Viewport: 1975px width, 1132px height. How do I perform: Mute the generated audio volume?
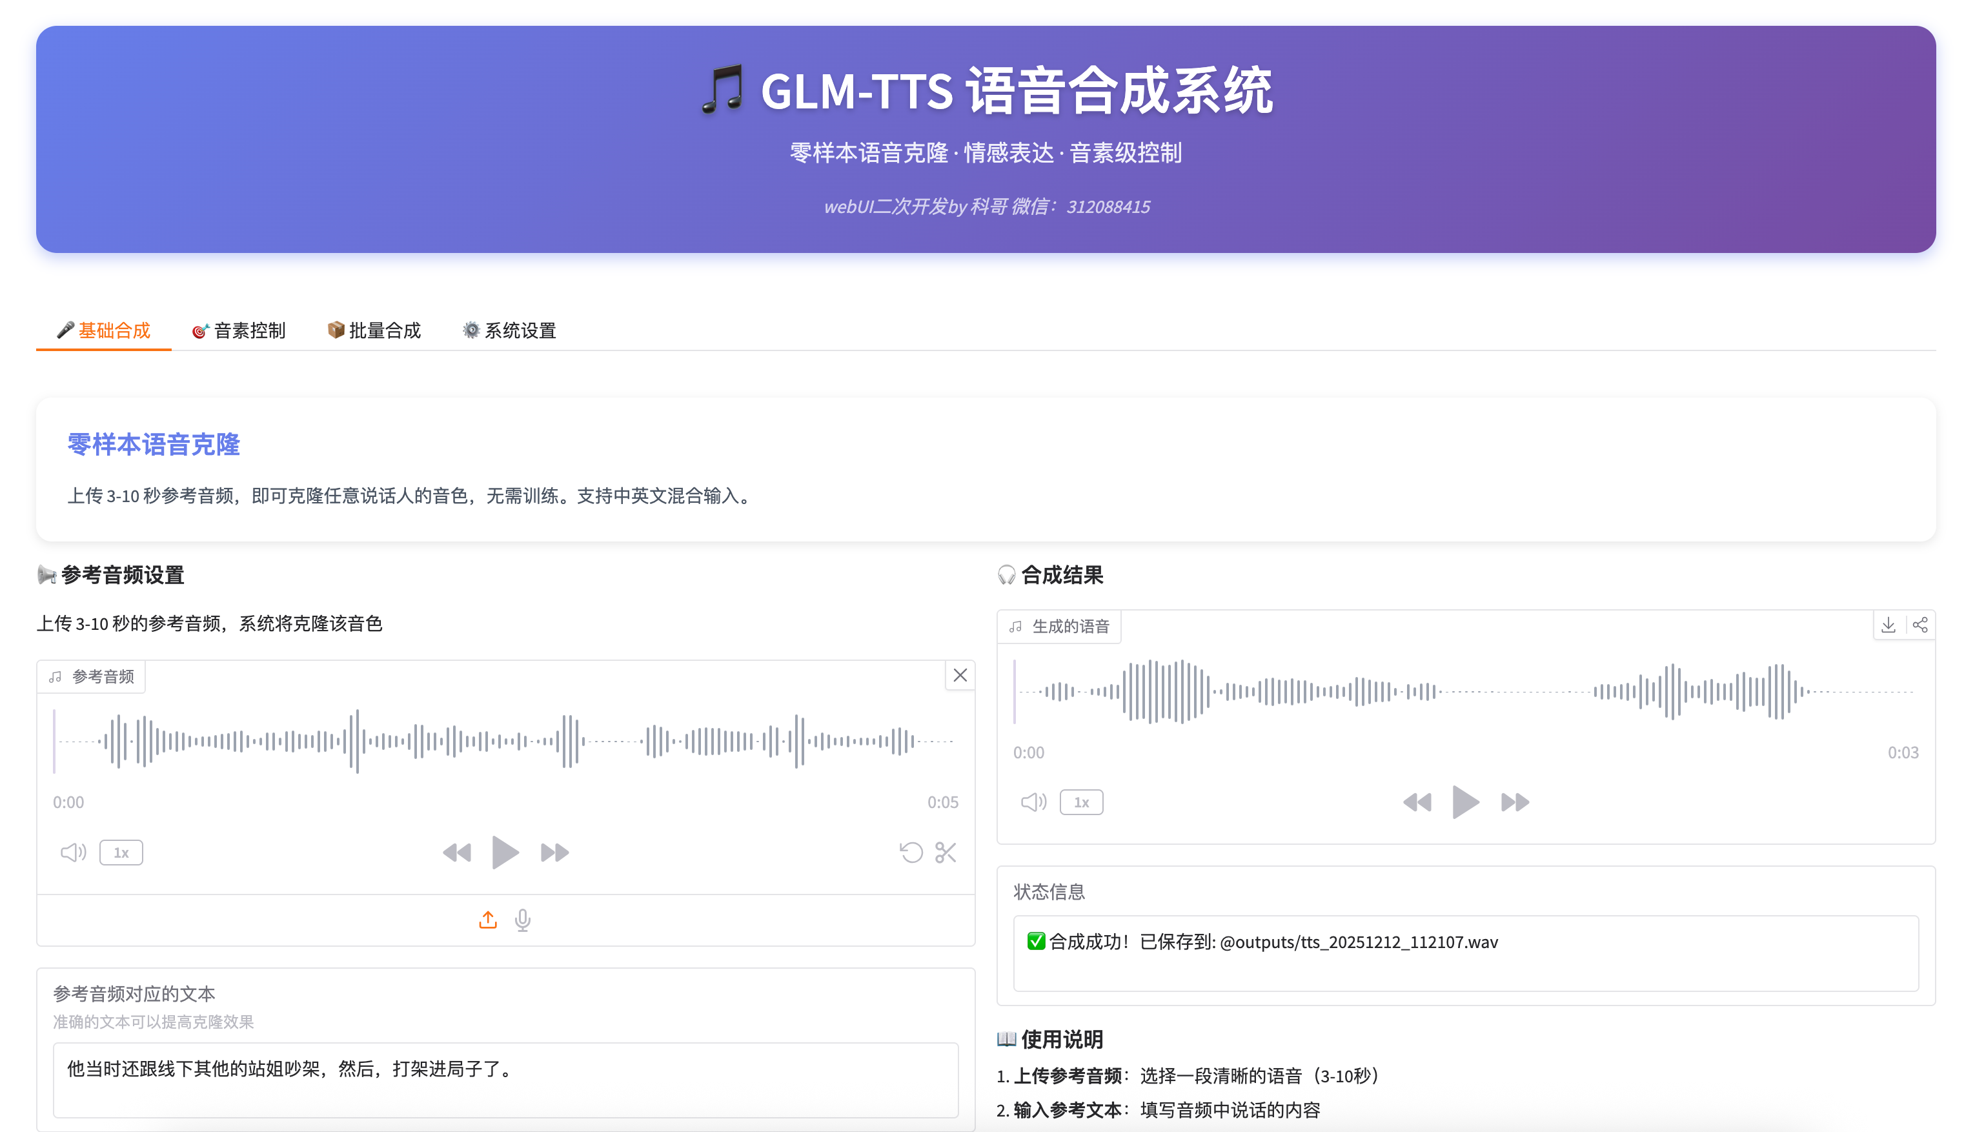[1033, 802]
